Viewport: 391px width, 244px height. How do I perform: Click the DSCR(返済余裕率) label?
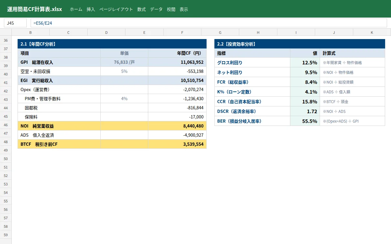(x=252, y=111)
